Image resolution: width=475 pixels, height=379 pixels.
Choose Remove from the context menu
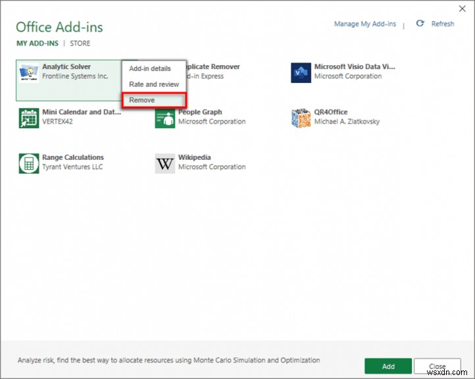click(142, 100)
